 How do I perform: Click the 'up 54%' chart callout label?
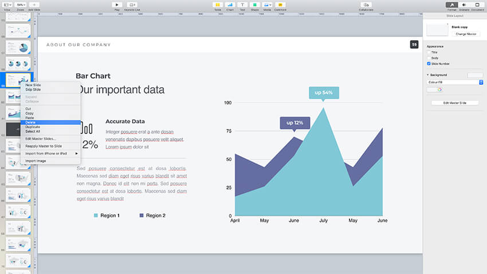(324, 92)
